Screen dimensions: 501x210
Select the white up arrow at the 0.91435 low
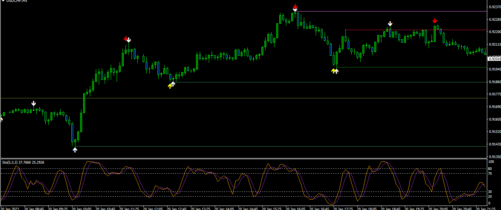point(75,150)
